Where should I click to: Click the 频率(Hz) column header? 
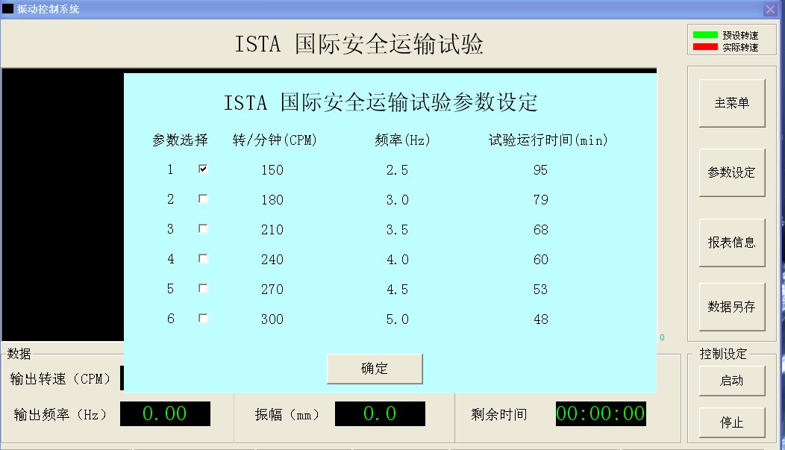tap(402, 140)
